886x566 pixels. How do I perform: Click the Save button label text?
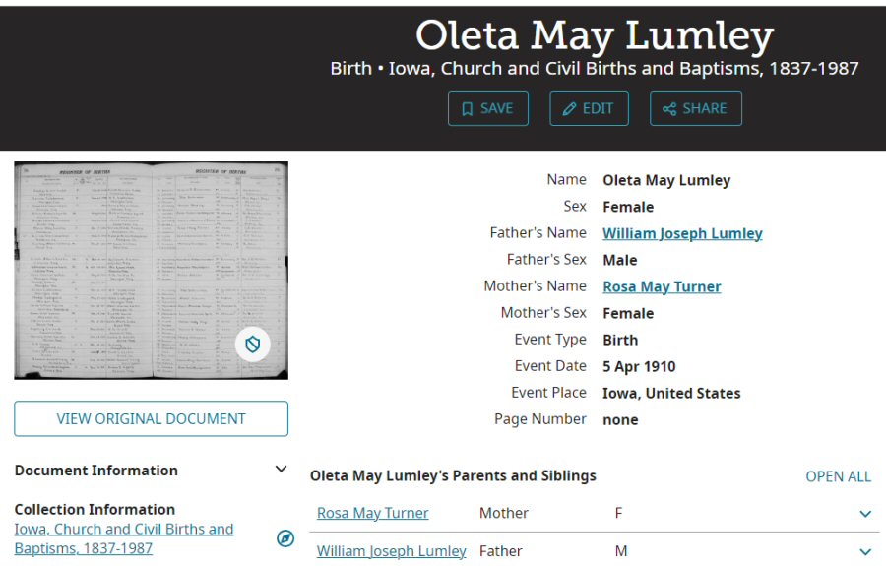click(x=496, y=109)
